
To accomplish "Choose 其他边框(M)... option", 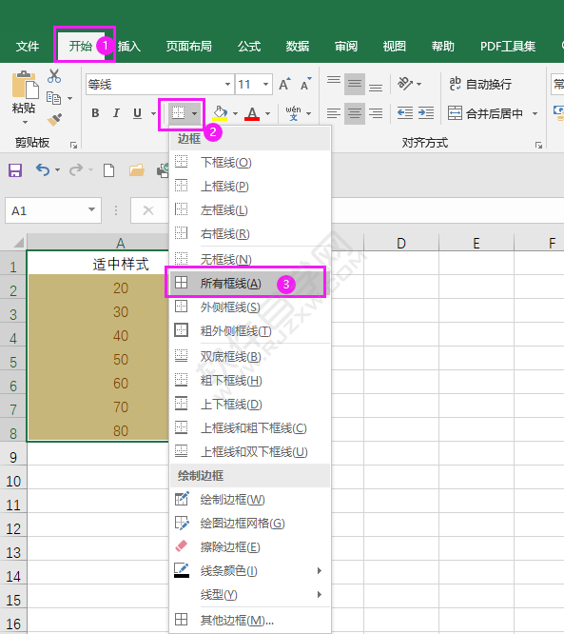I will pos(250,620).
